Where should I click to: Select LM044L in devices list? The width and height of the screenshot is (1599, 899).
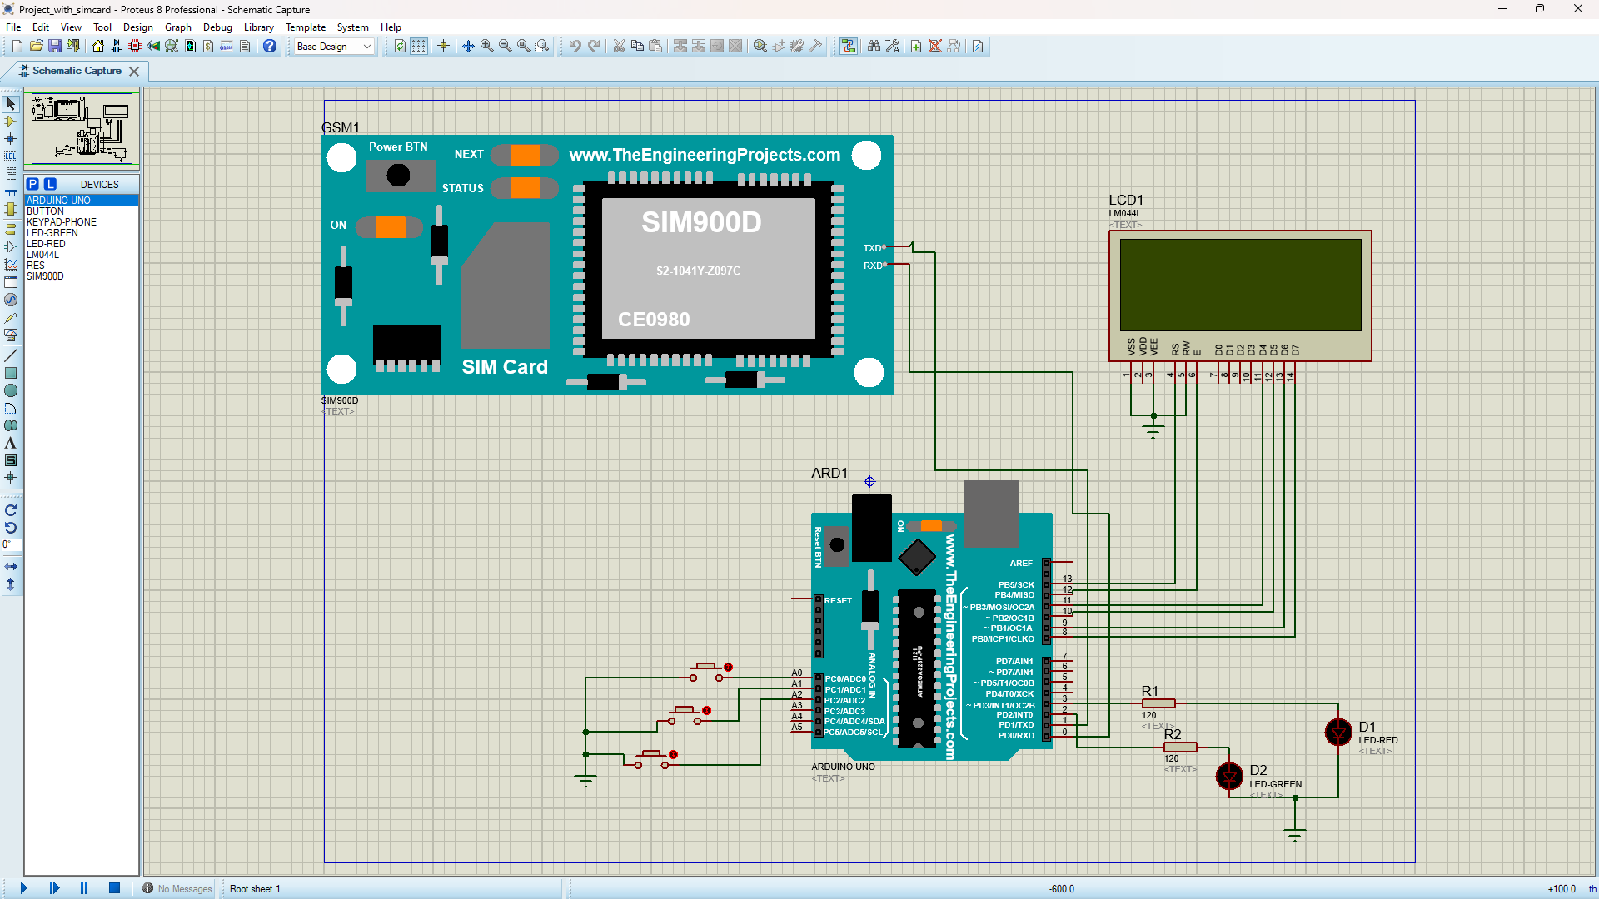[81, 255]
